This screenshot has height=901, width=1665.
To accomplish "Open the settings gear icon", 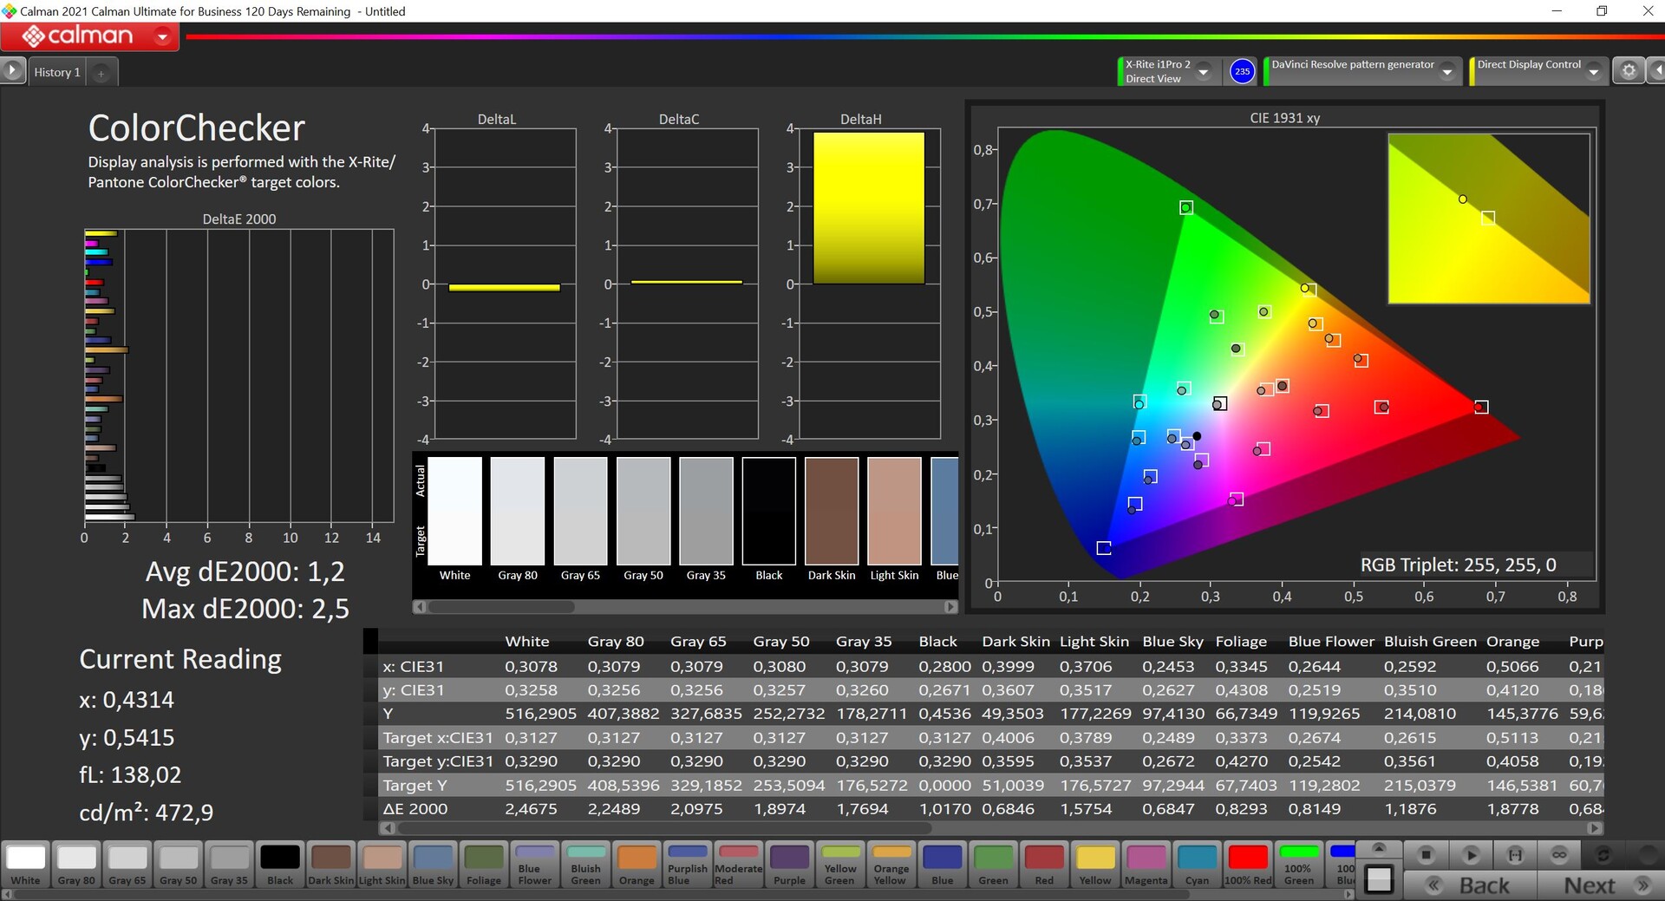I will (x=1629, y=71).
